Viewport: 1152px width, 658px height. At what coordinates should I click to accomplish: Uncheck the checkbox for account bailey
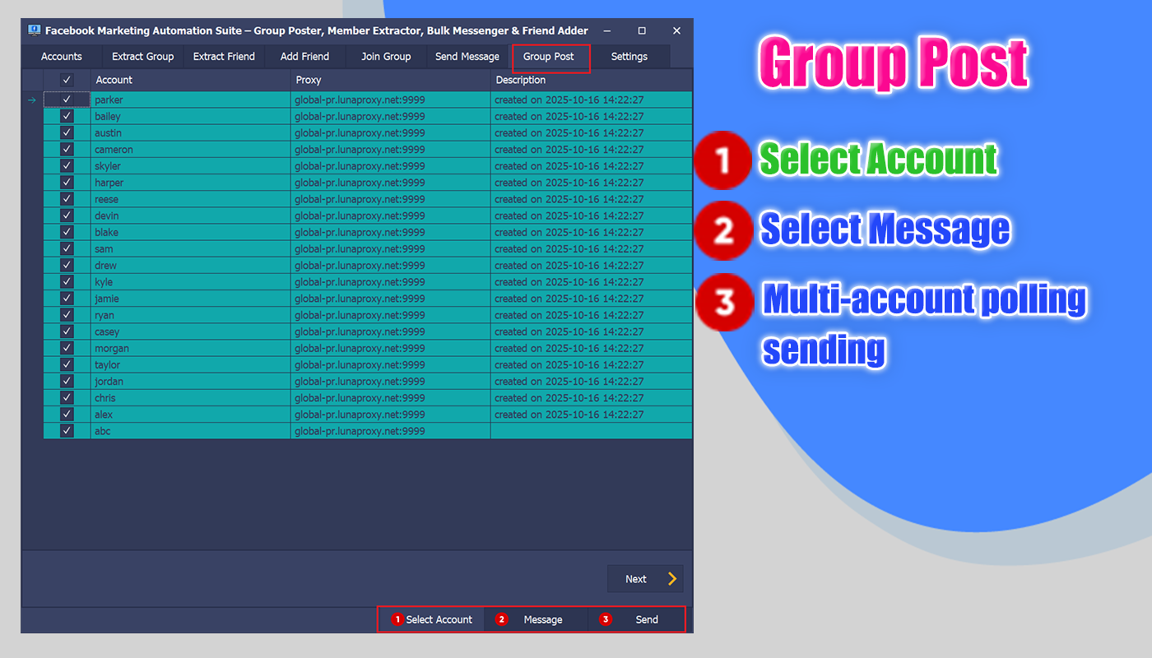pos(67,116)
